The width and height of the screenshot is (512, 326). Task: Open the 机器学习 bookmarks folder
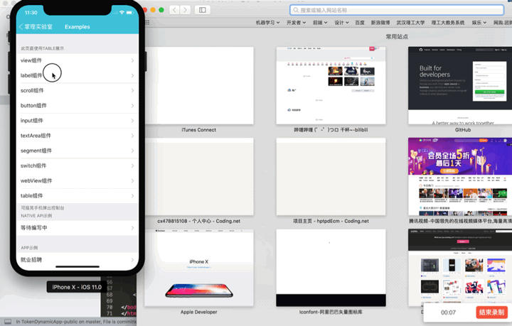[268, 23]
